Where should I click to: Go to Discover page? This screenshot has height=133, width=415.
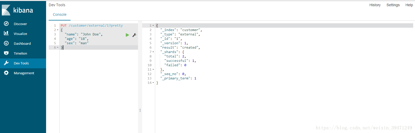(20, 24)
